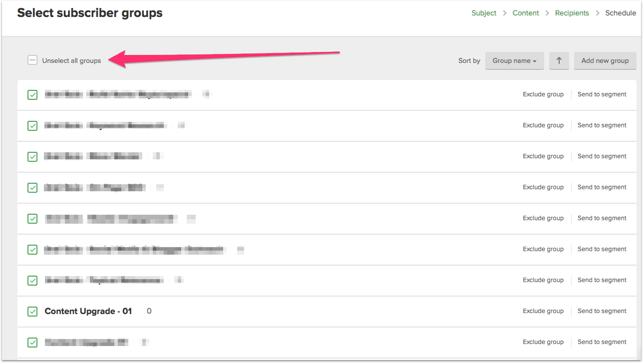Uncheck the Content Upgrade - 01 group checkbox
This screenshot has width=643, height=363.
point(32,312)
